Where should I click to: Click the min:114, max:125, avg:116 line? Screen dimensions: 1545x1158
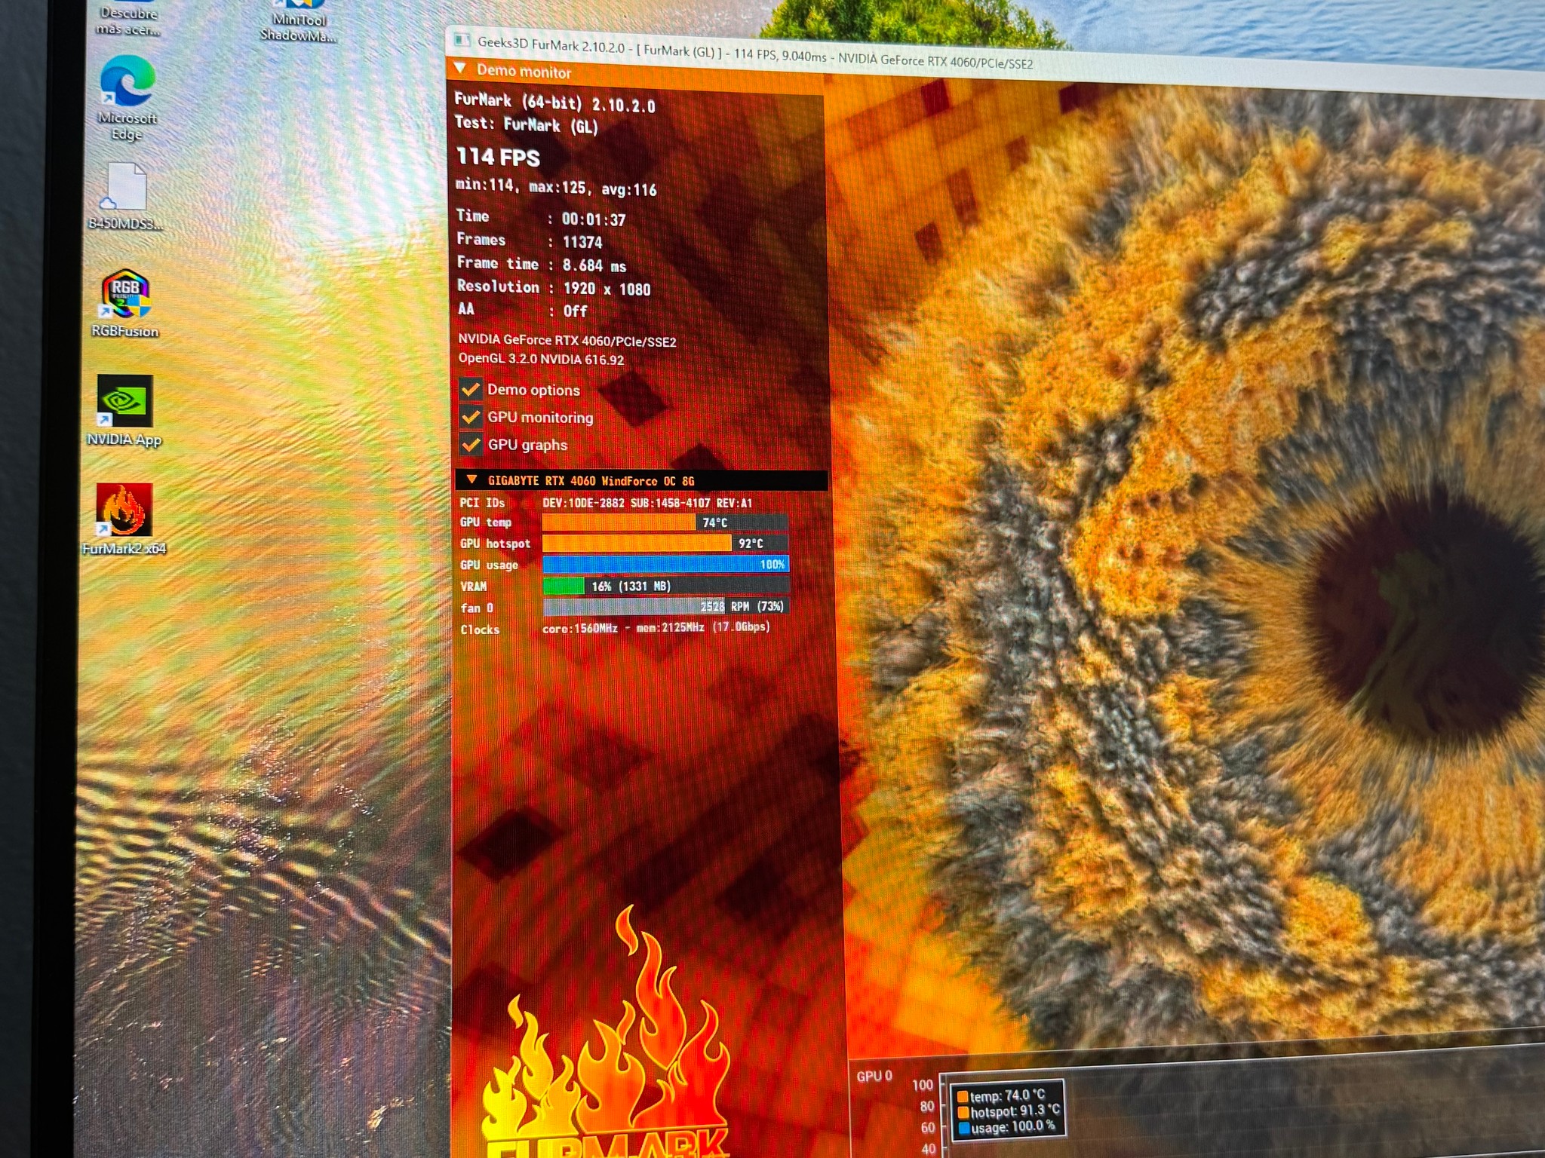pyautogui.click(x=556, y=187)
